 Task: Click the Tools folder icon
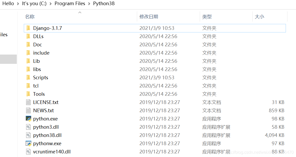pos(28,94)
